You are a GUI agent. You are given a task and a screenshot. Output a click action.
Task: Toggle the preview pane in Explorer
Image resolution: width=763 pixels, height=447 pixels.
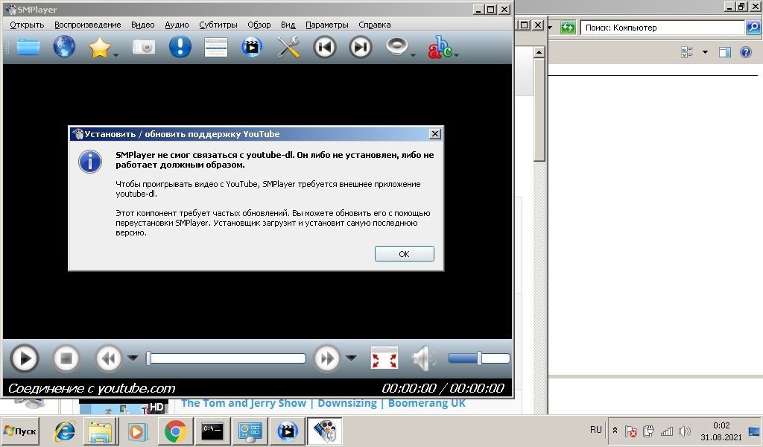[725, 52]
